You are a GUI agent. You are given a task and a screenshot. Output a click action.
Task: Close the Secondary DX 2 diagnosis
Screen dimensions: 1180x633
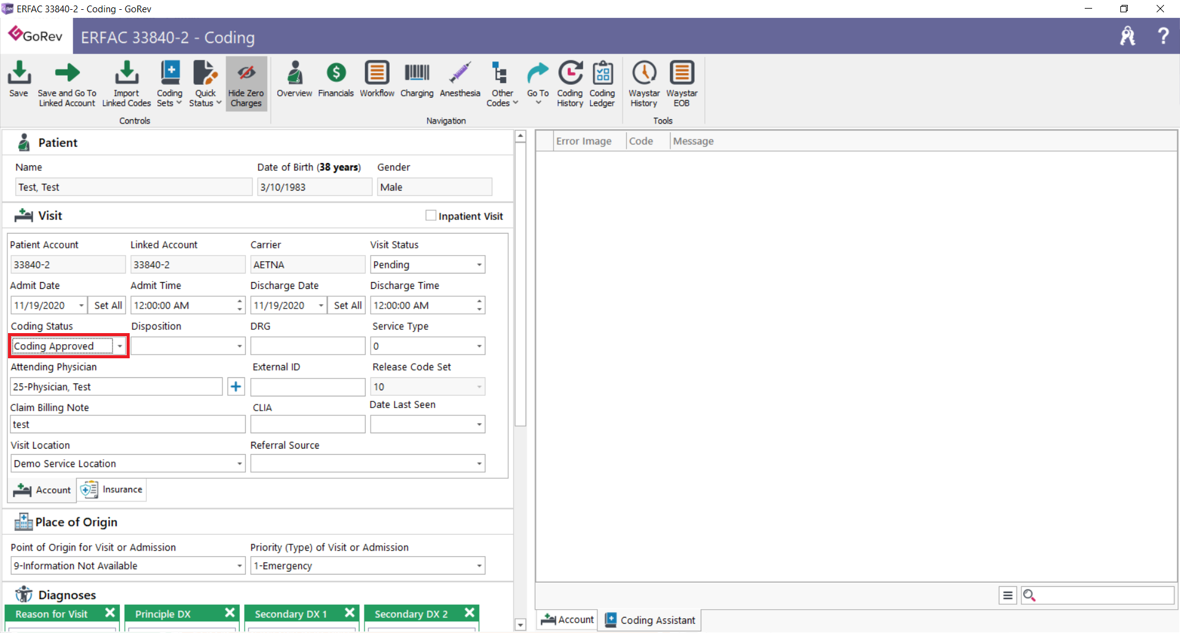click(x=470, y=613)
